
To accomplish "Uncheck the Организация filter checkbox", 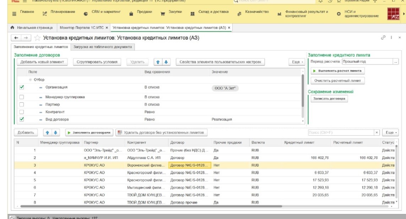I will click(x=22, y=87).
